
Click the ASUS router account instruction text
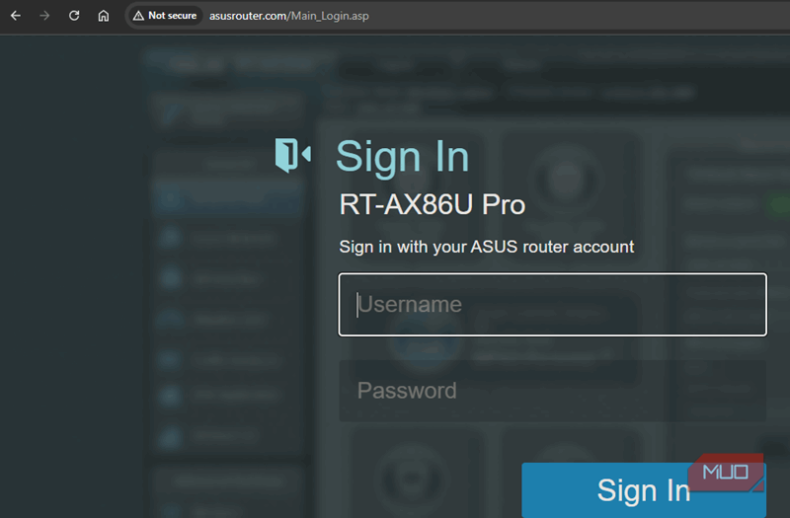click(486, 247)
